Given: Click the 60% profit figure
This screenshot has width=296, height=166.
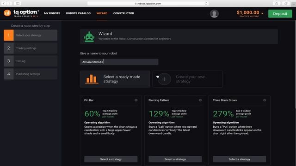Looking at the screenshot, I should 92,114.
